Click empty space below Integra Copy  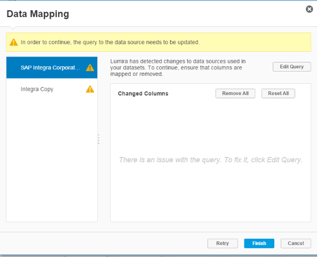[x=52, y=160]
